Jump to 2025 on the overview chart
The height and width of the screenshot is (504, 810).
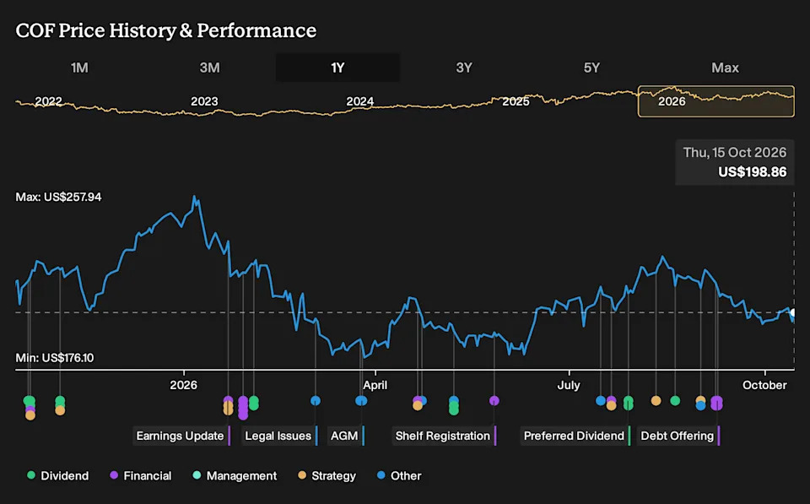click(x=516, y=101)
